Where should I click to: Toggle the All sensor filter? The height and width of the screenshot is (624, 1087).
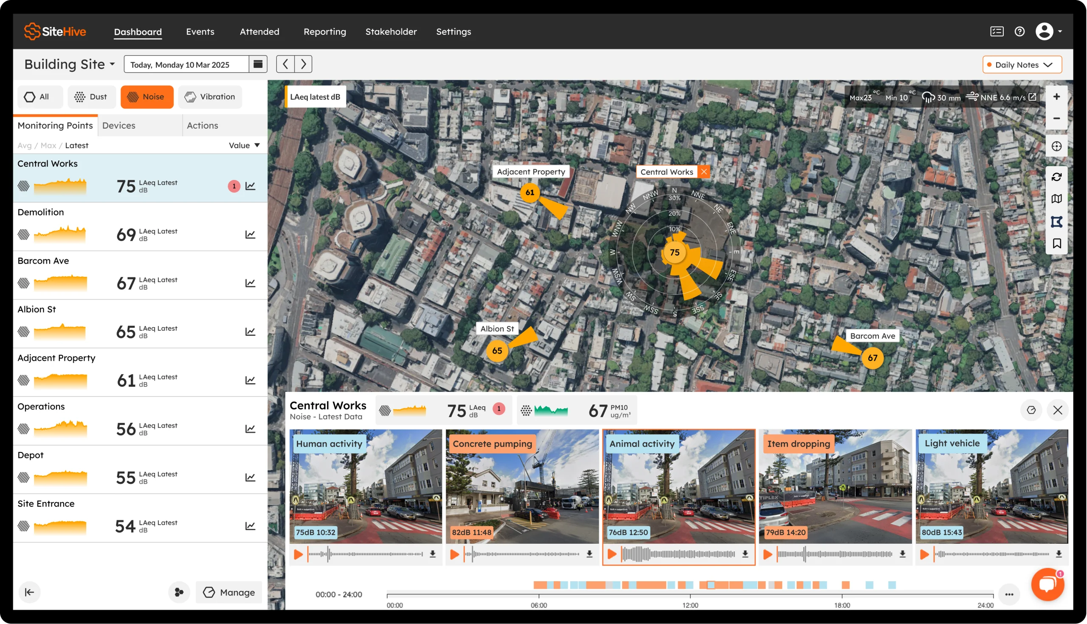coord(40,97)
